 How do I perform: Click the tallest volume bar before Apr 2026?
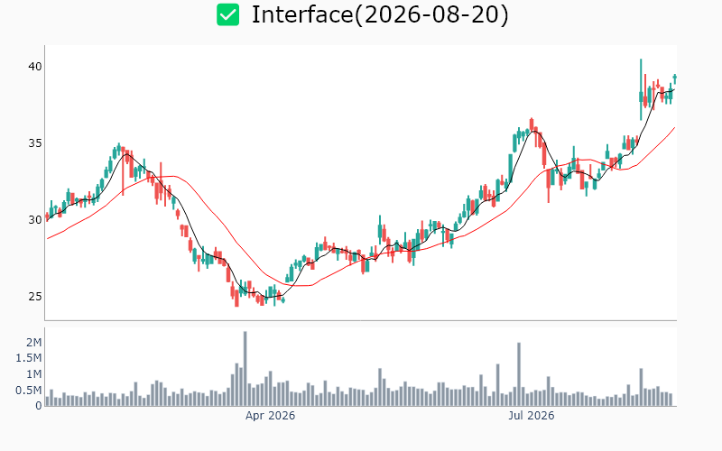(x=245, y=369)
